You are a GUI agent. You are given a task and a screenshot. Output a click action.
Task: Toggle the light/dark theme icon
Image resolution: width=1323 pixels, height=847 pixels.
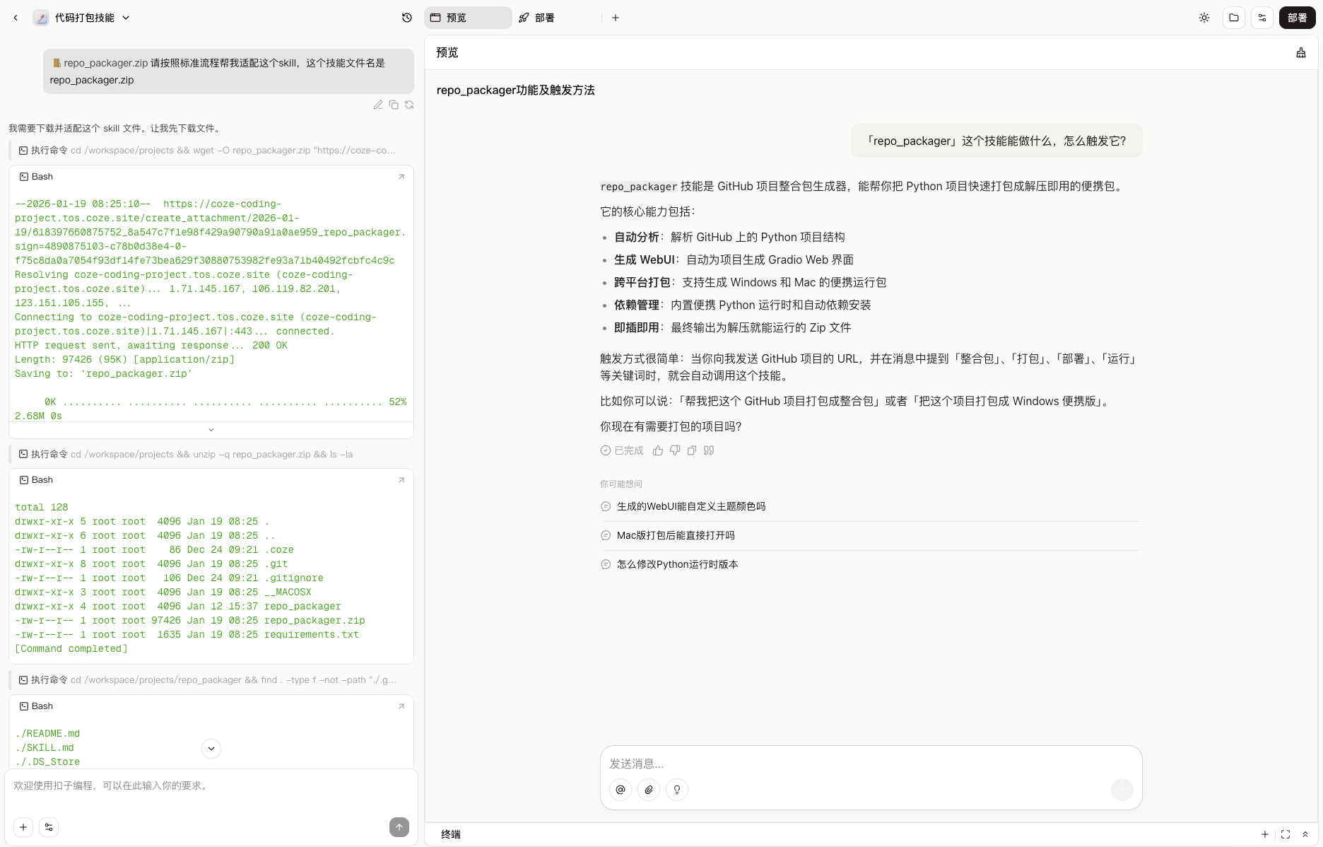(1204, 18)
